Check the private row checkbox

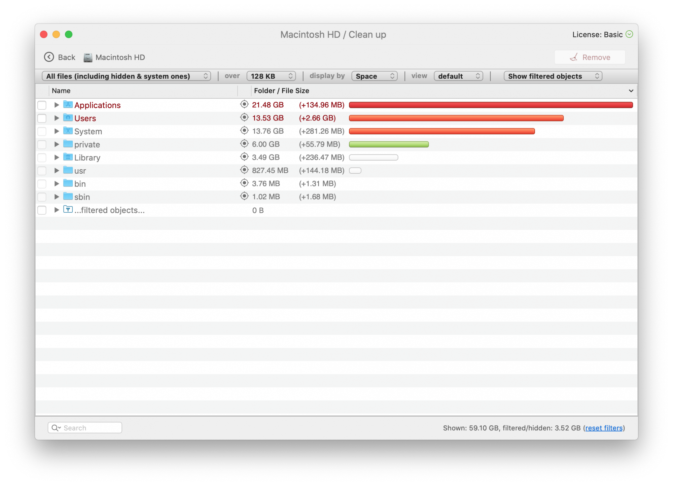[42, 145]
